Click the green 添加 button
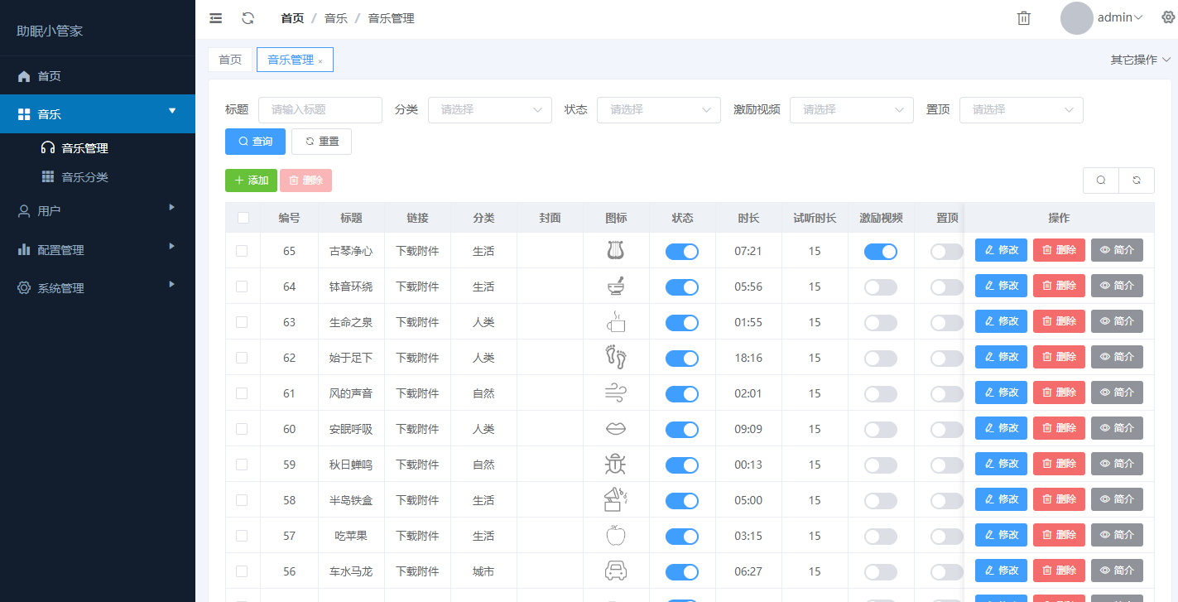1178x602 pixels. (x=251, y=181)
